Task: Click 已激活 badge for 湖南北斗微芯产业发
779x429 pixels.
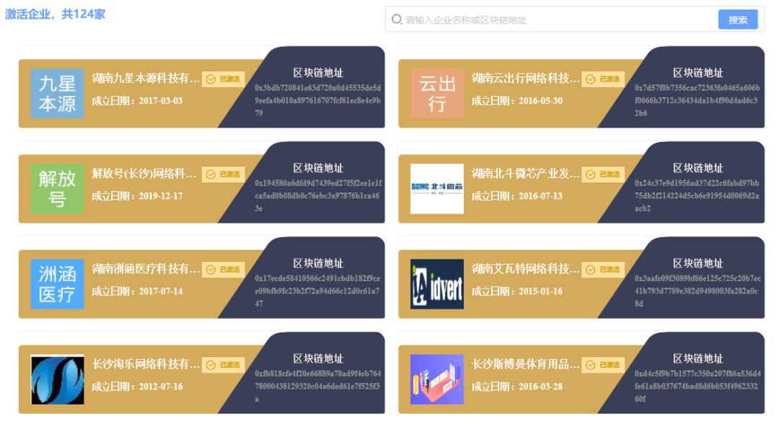Action: pyautogui.click(x=602, y=174)
